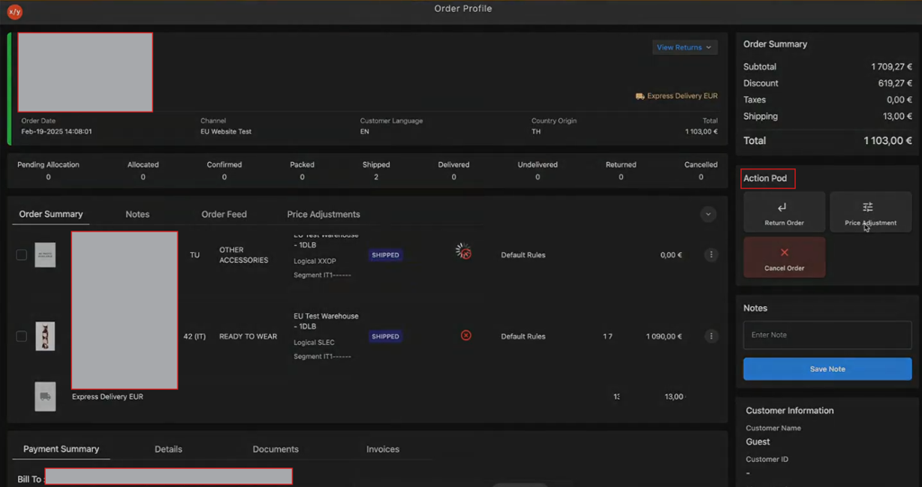Click the Return Order arrow icon

(782, 207)
